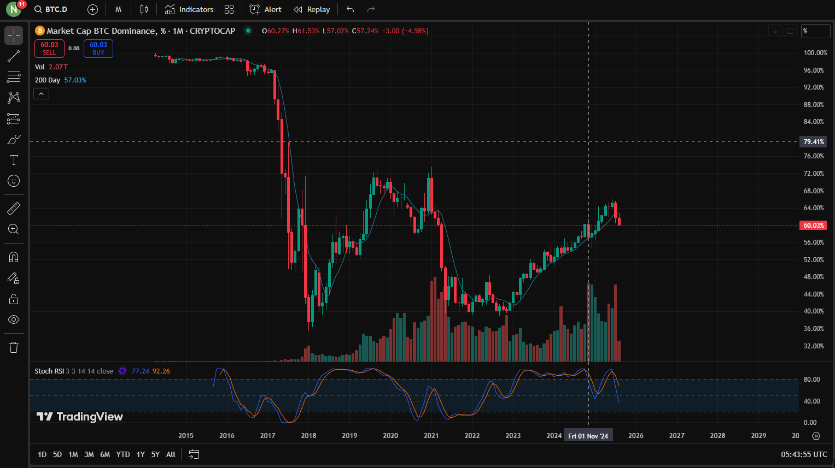This screenshot has height=468, width=835.
Task: Choose the chart patterns tool
Action: 14,98
